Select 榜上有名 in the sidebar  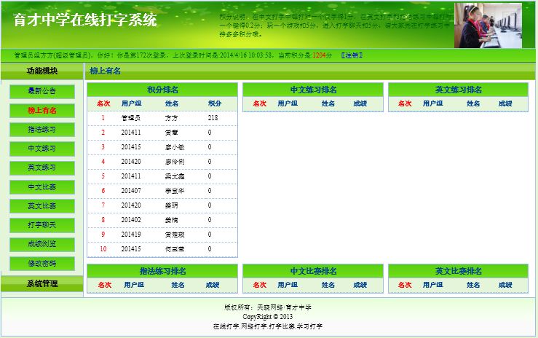(41, 111)
